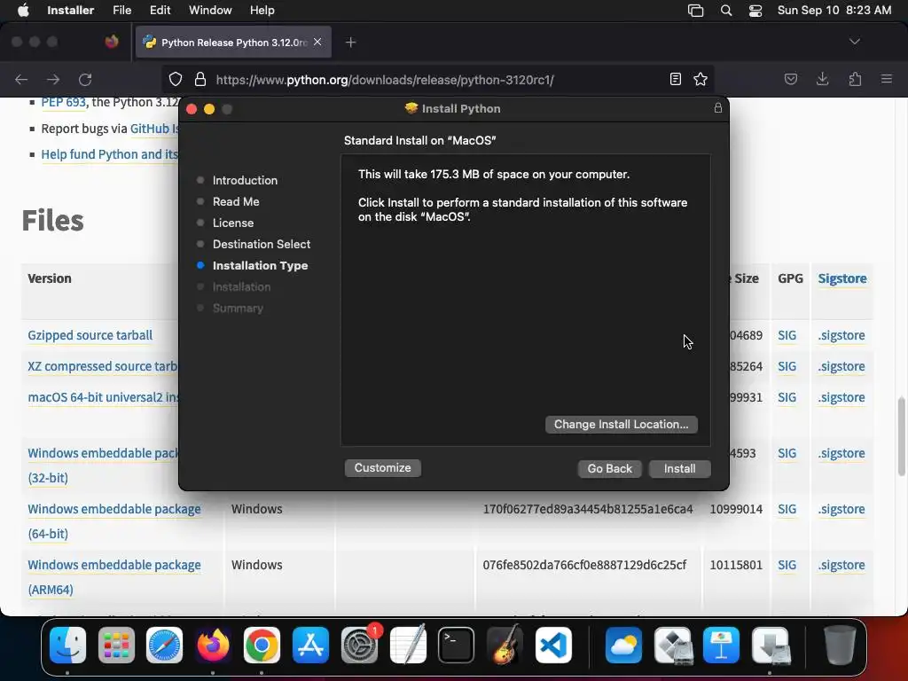Viewport: 908px width, 681px height.
Task: Save to Pocket icon in Firefox toolbar
Action: click(790, 79)
